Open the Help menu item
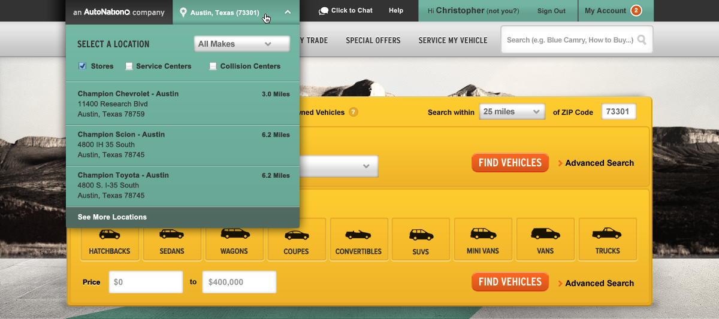The image size is (719, 319). (x=396, y=11)
